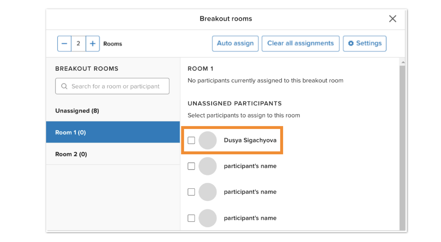The height and width of the screenshot is (242, 441).
Task: Select Room 1 (0) in the sidebar
Action: (71, 133)
